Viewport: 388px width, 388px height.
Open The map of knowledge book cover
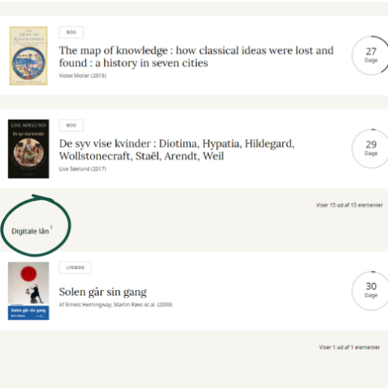[x=28, y=56]
